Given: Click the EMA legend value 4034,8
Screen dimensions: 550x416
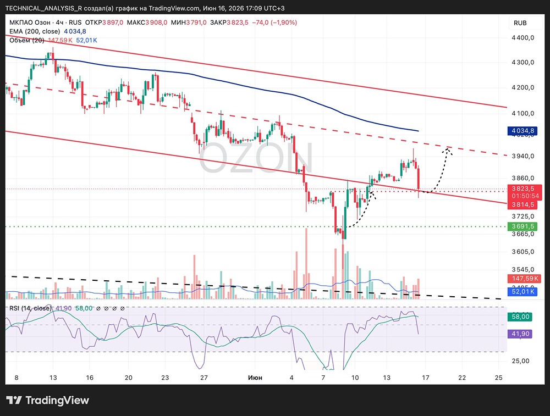Looking at the screenshot, I should click(75, 31).
